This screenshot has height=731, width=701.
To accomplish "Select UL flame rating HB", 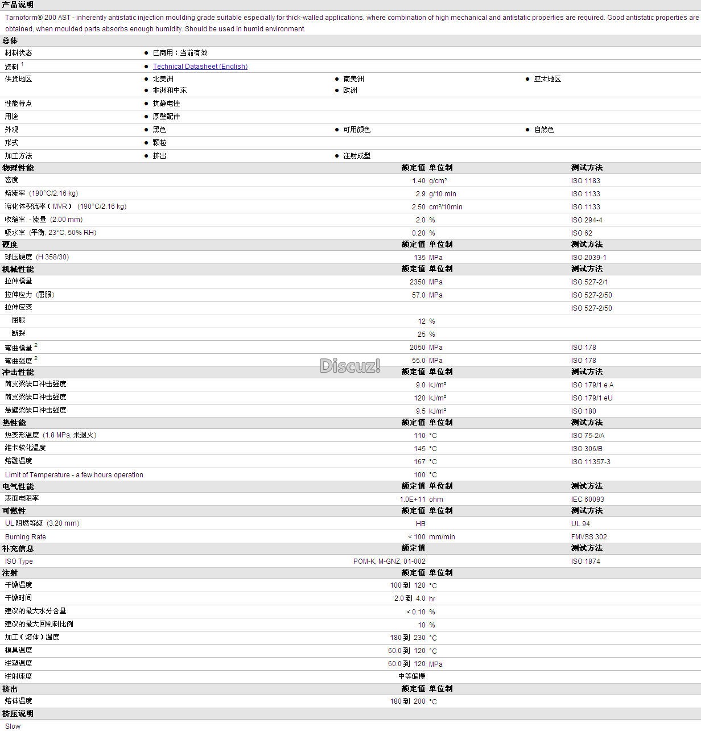I will pos(421,524).
